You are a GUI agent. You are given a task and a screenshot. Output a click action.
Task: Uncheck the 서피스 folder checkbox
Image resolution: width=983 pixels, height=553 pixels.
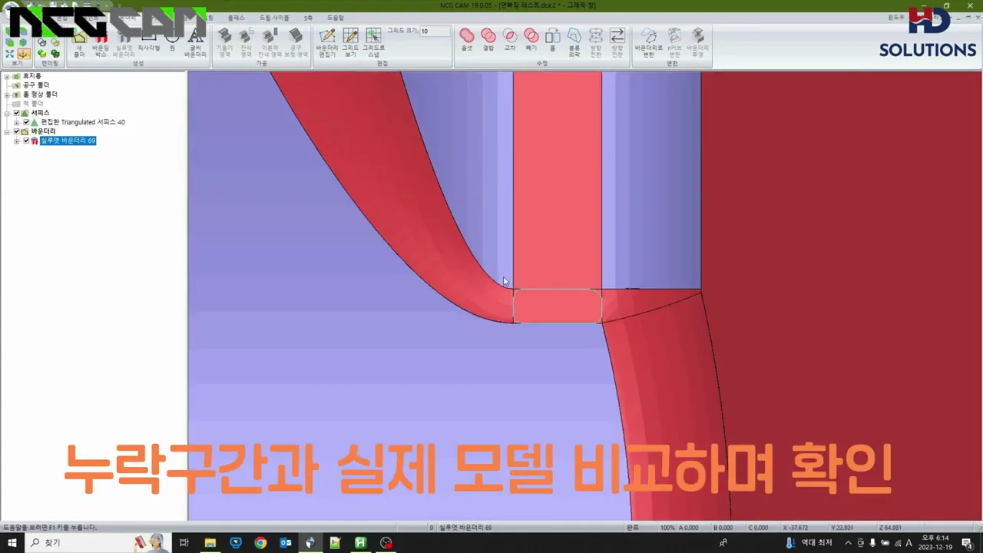[x=17, y=113]
